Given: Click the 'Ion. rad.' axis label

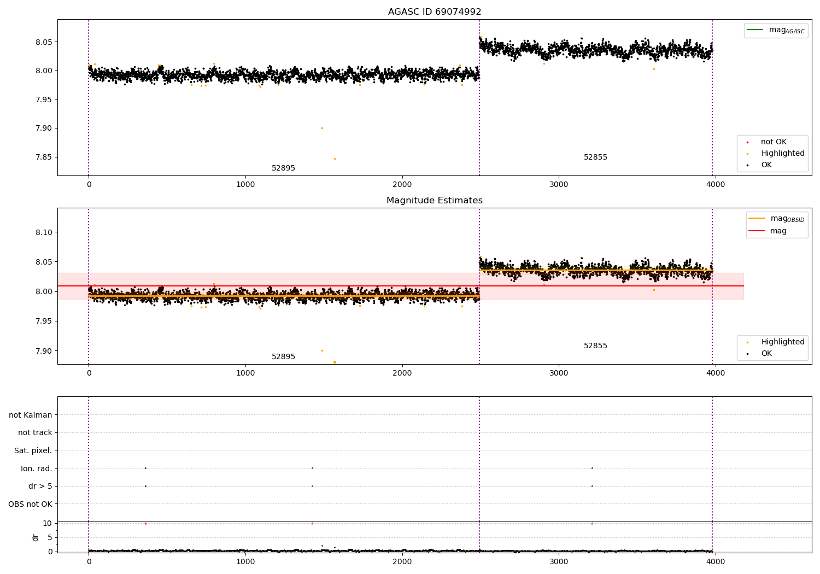Looking at the screenshot, I should click(x=37, y=468).
